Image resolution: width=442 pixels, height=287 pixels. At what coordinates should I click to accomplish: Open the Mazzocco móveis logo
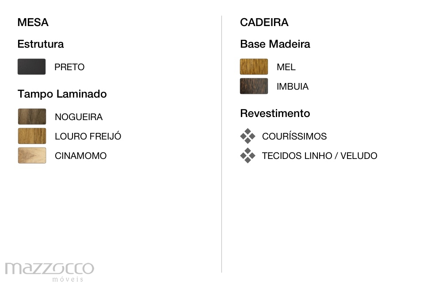50,272
